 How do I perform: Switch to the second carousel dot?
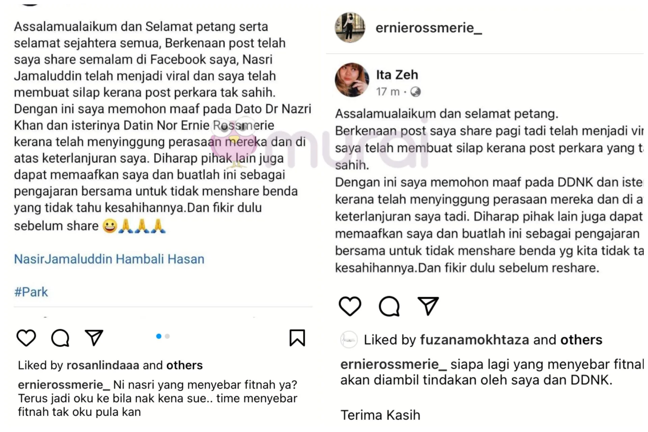[x=167, y=336]
